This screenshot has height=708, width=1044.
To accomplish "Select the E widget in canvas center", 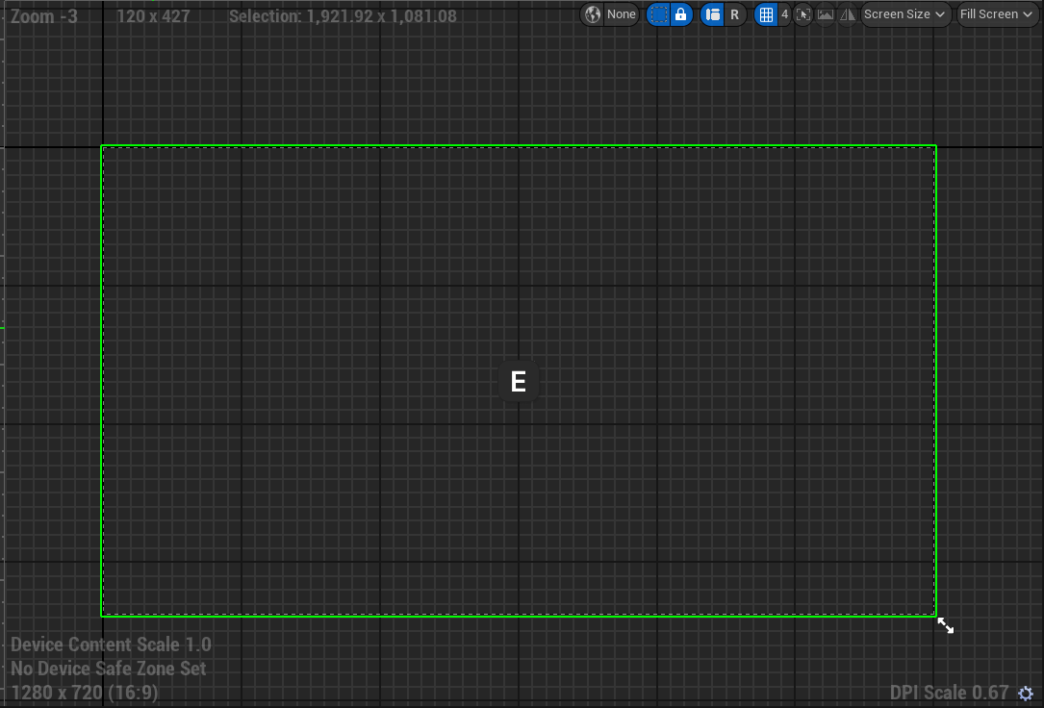I will coord(518,381).
